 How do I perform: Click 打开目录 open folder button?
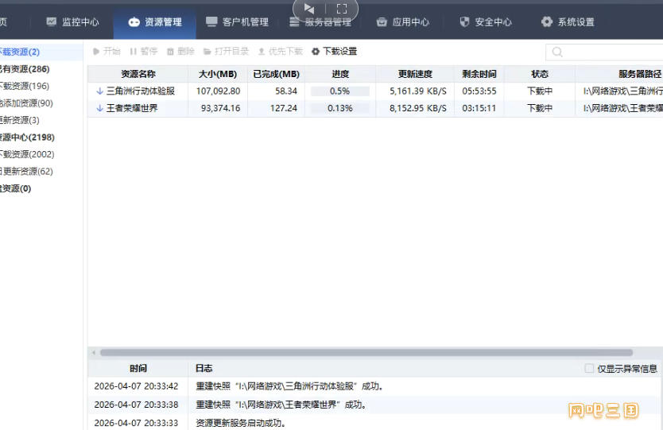(x=227, y=52)
